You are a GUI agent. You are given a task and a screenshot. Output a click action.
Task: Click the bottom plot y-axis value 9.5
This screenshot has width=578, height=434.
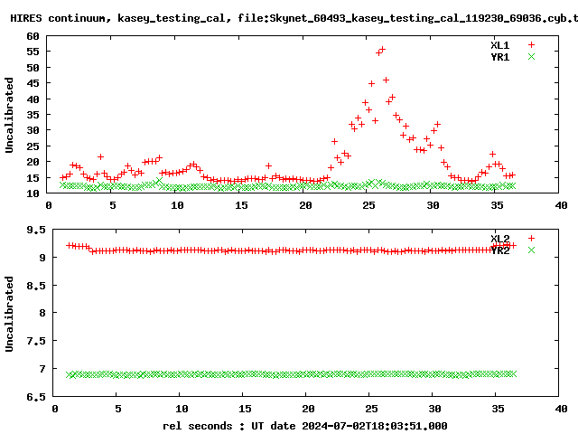click(x=36, y=230)
